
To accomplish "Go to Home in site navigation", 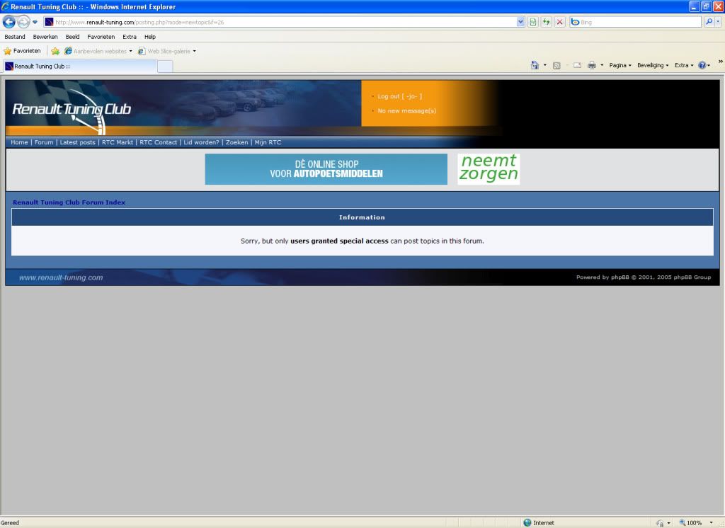I will 19,142.
